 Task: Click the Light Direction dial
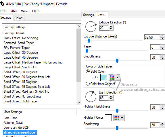coord(91,96)
